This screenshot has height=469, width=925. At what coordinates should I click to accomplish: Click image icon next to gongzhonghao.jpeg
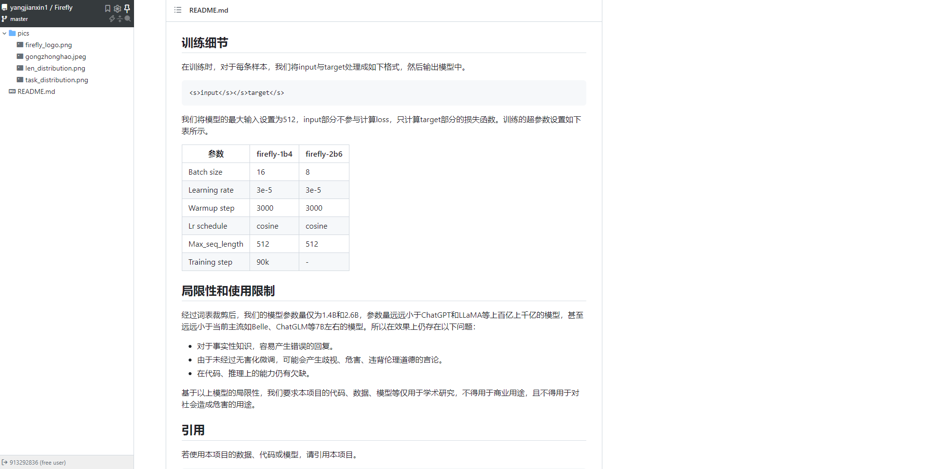point(20,56)
